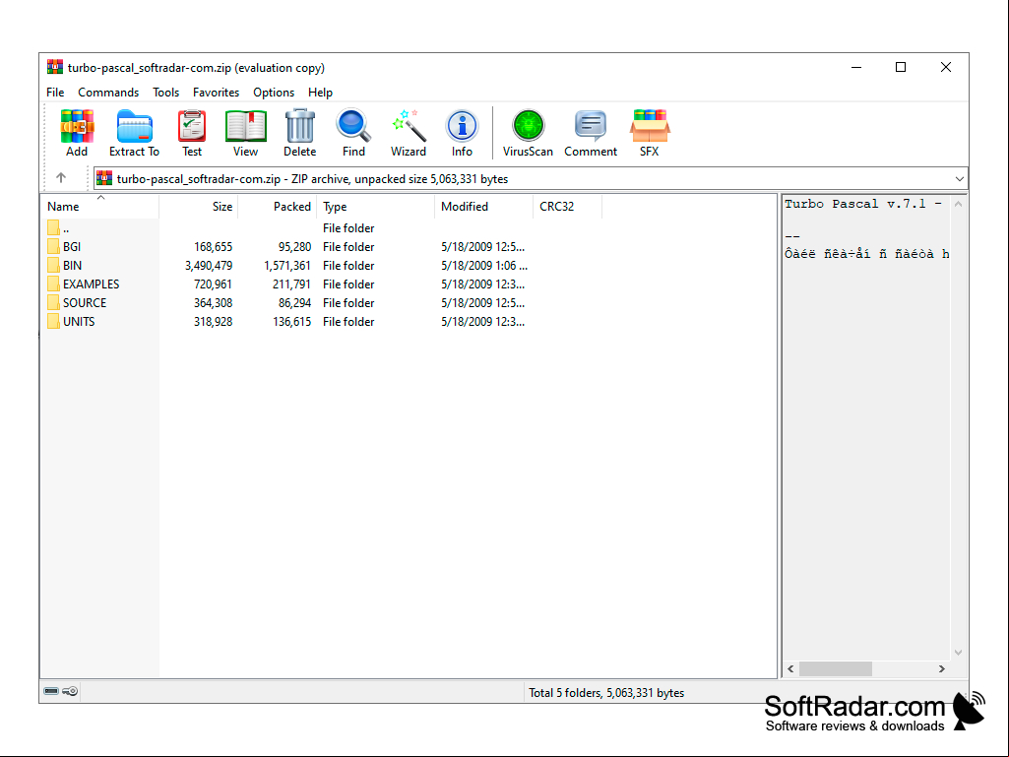The height and width of the screenshot is (757, 1009).
Task: Start VirusScan on the archive
Action: [528, 133]
